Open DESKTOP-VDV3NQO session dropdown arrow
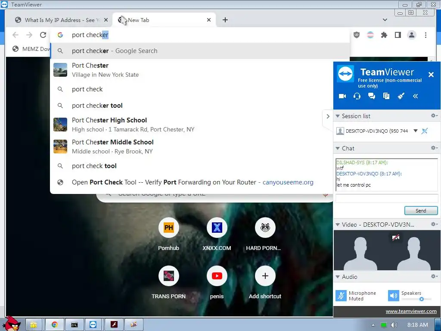This screenshot has height=331, width=441. click(x=416, y=131)
